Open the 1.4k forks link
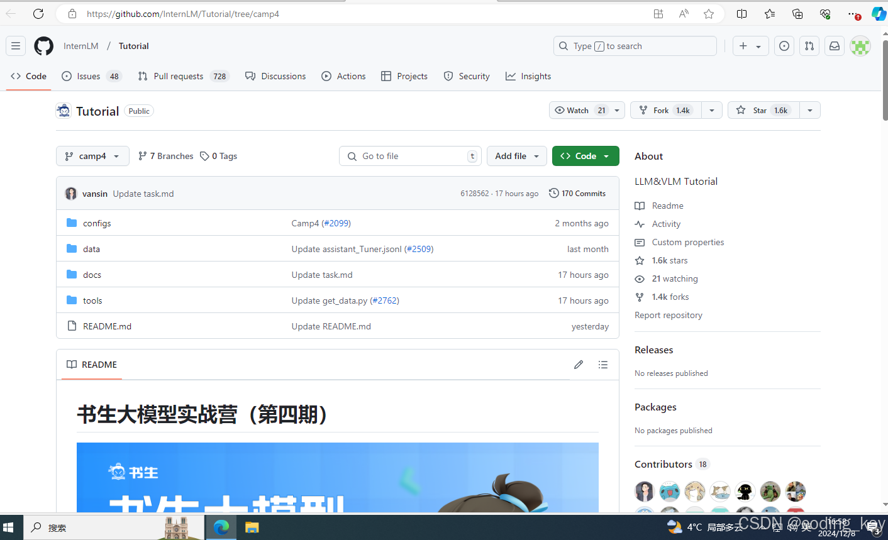 click(x=670, y=297)
